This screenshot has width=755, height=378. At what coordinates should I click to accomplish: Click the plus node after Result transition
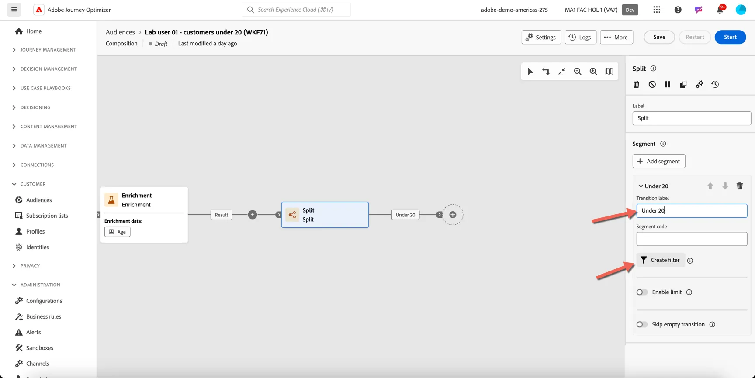coord(253,215)
